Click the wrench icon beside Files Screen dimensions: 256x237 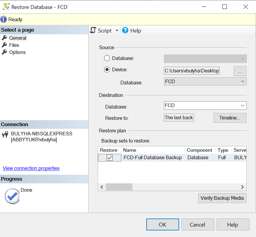click(4, 45)
